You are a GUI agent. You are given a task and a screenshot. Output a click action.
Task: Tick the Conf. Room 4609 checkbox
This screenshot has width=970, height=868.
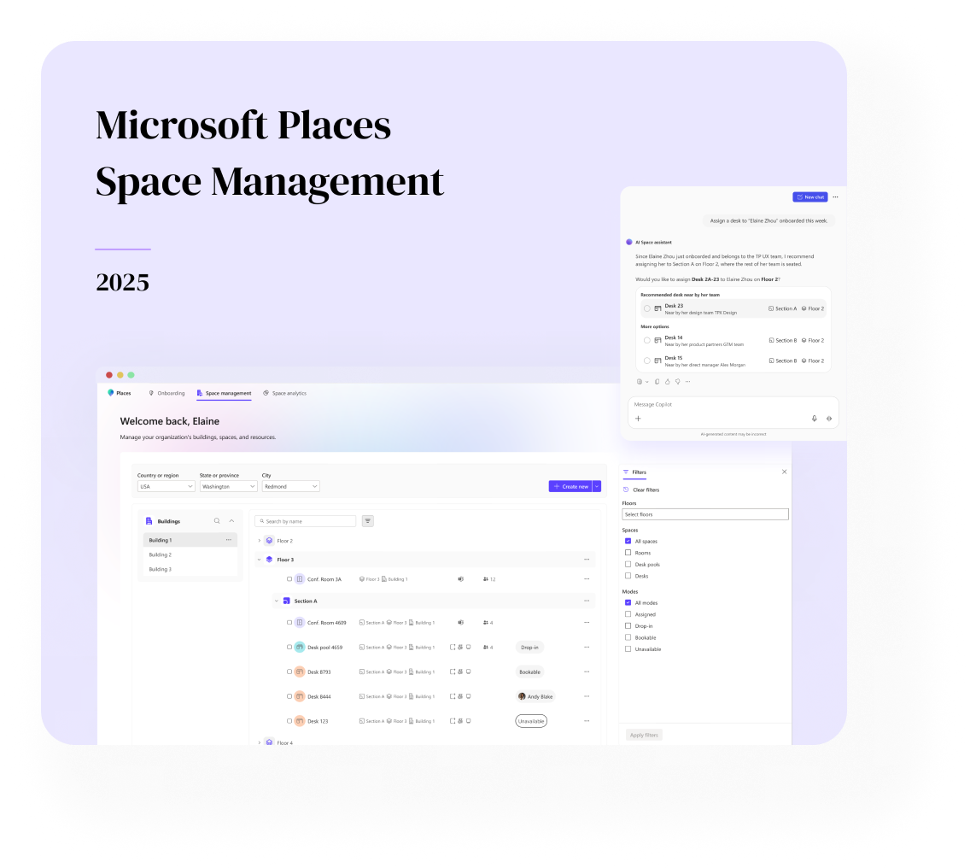click(x=289, y=623)
